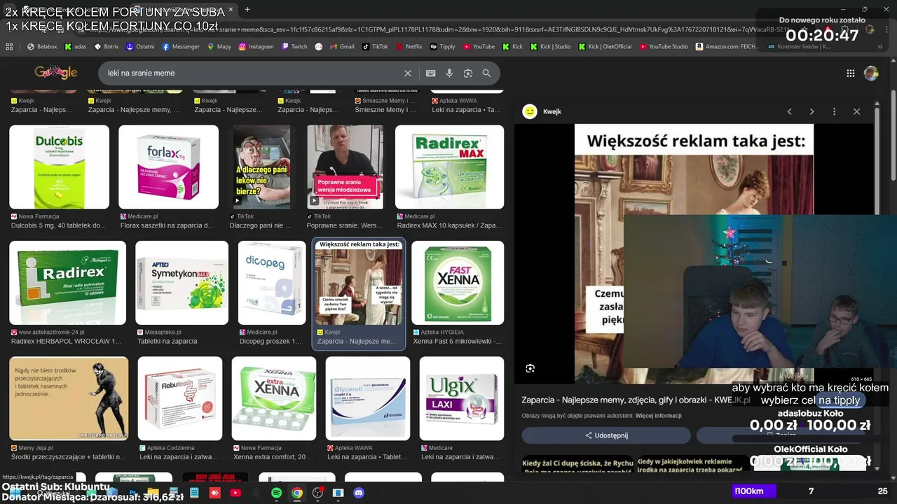
Task: Open Apteo Symetykon image result
Action: point(182,283)
